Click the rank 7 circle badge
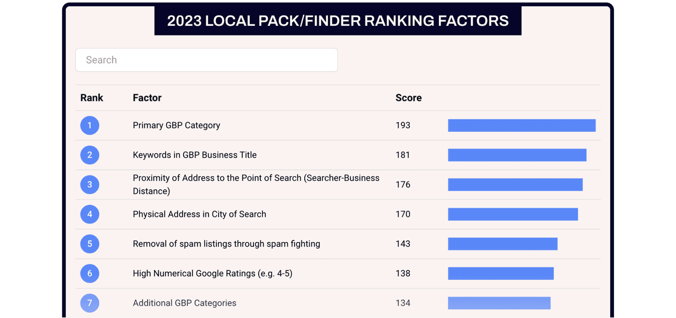Image resolution: width=676 pixels, height=318 pixels. click(90, 303)
